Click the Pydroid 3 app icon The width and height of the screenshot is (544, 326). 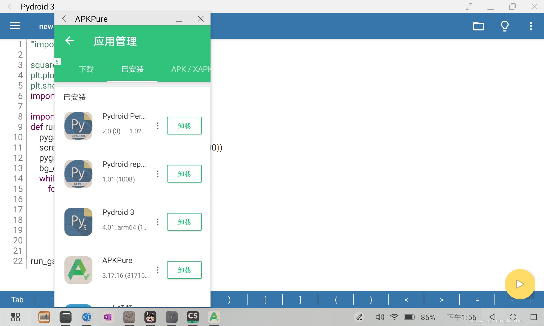tap(78, 222)
